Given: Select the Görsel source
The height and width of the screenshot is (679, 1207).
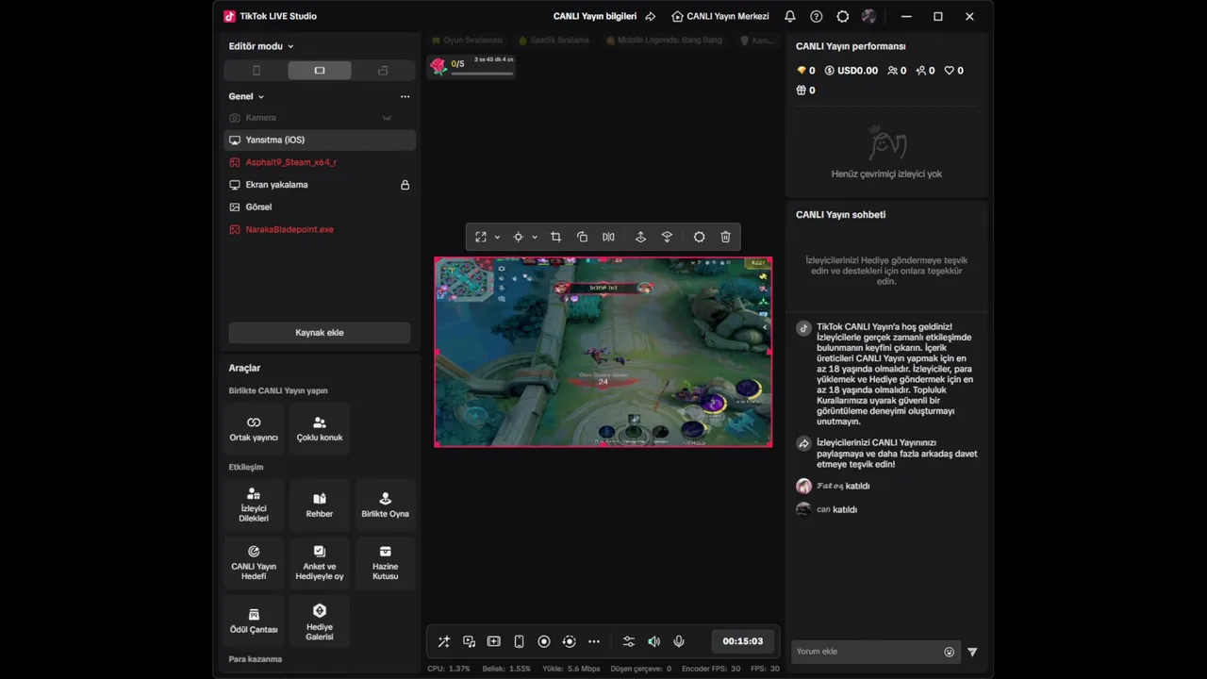Looking at the screenshot, I should tap(320, 207).
